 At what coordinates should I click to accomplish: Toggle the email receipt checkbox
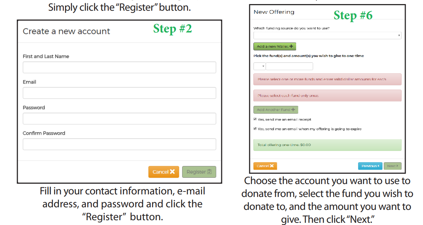pos(255,119)
